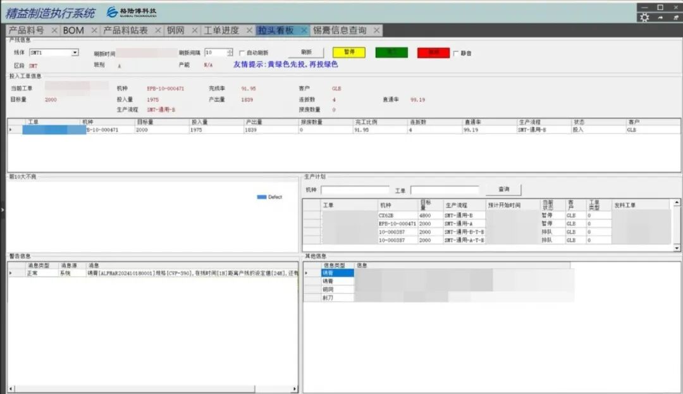This screenshot has height=394, width=683.
Task: Close the BOM tab
Action: coord(94,30)
